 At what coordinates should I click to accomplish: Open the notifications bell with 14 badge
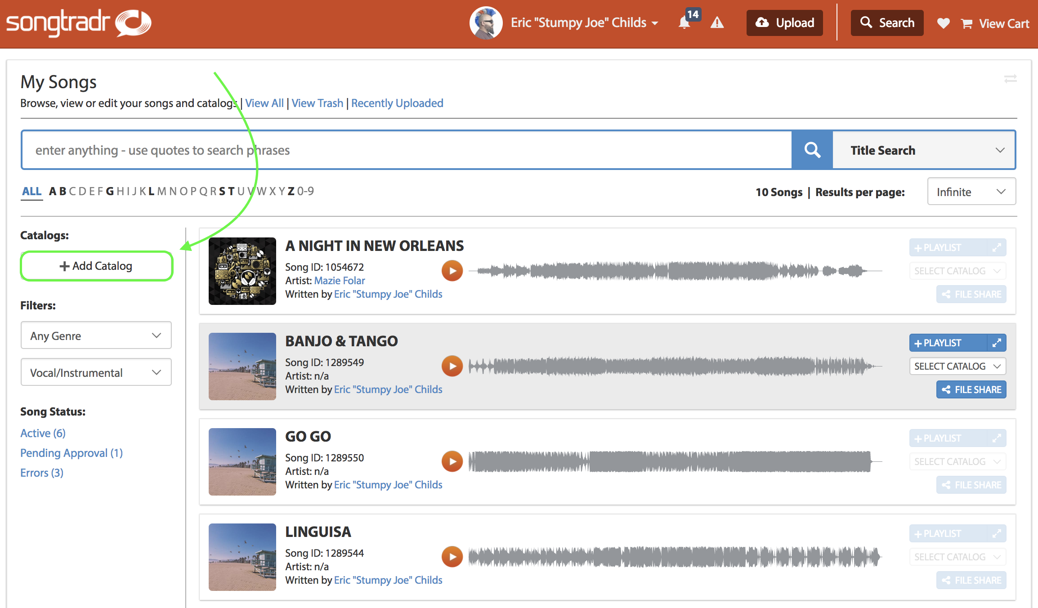(x=685, y=22)
